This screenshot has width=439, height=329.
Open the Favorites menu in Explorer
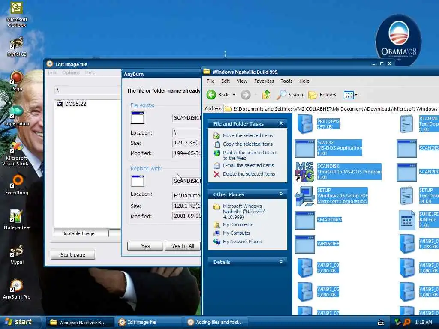coord(264,81)
